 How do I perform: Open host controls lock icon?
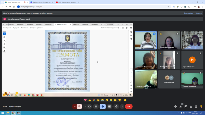[x=196, y=106]
